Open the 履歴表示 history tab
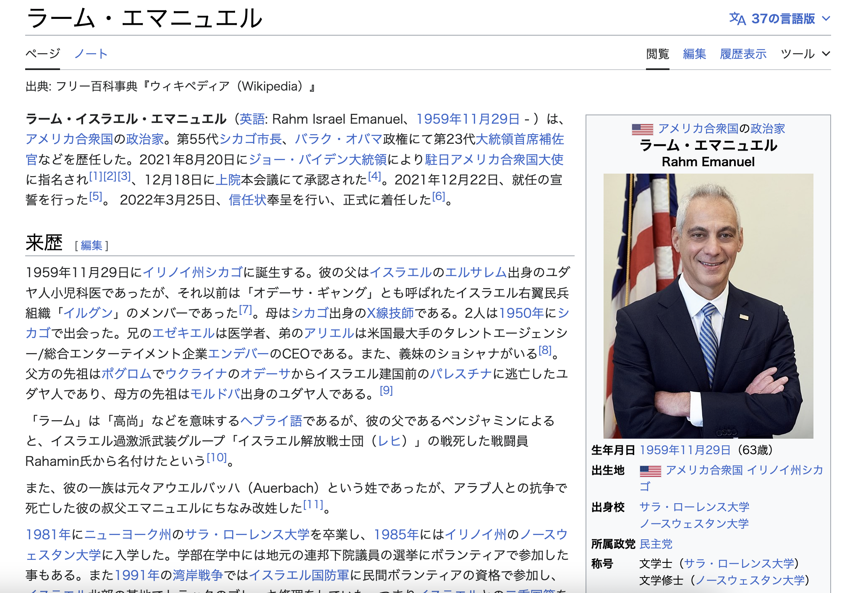This screenshot has width=842, height=593. [743, 54]
